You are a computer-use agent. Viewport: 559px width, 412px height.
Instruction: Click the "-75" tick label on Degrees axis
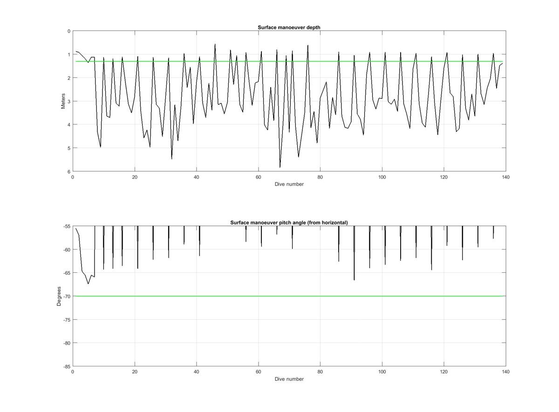(66, 320)
